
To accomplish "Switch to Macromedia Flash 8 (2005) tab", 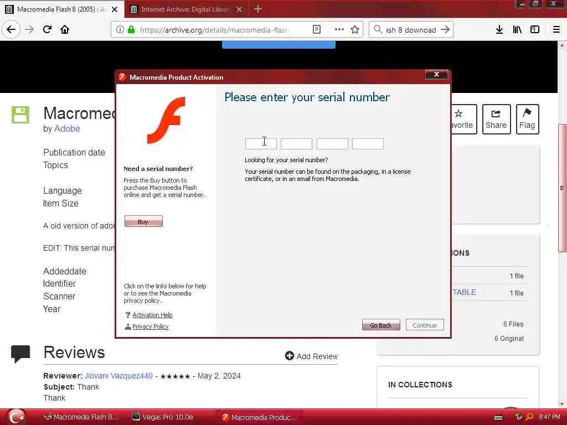I will pyautogui.click(x=62, y=9).
